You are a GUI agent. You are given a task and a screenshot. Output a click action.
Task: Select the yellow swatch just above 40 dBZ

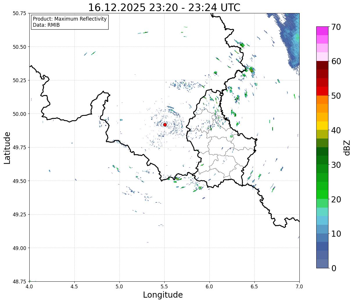322,125
